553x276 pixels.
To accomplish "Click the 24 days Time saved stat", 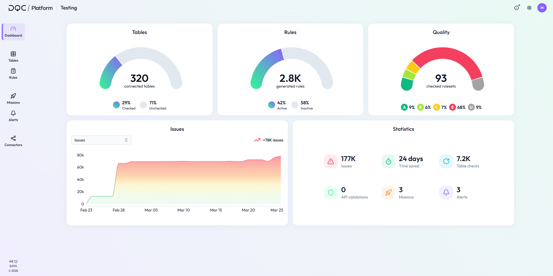I will coord(402,162).
